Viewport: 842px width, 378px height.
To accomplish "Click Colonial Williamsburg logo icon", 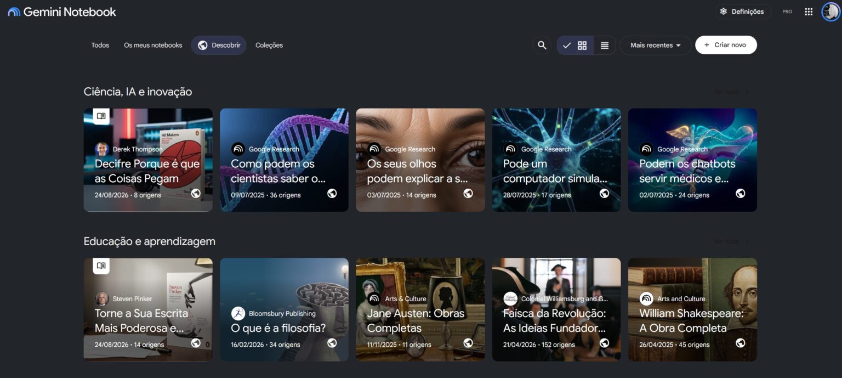I will 510,299.
